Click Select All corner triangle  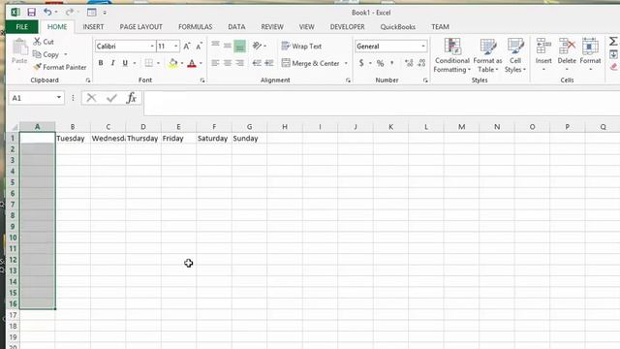[x=14, y=127]
